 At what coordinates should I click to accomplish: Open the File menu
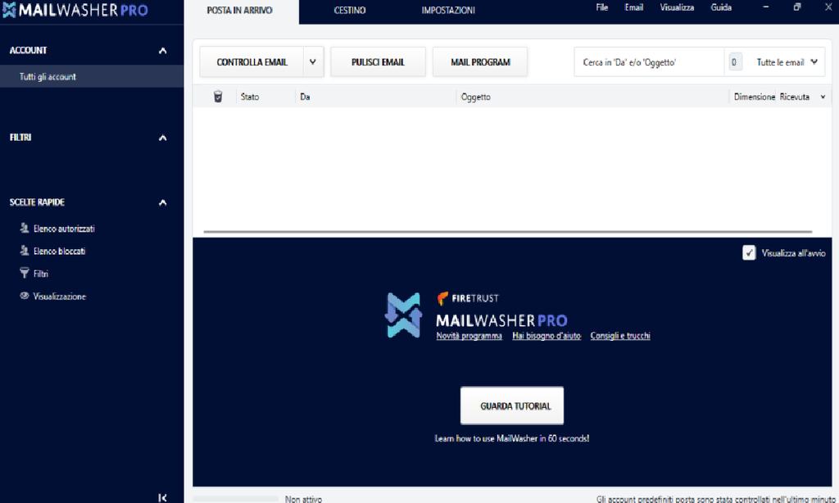tap(602, 7)
